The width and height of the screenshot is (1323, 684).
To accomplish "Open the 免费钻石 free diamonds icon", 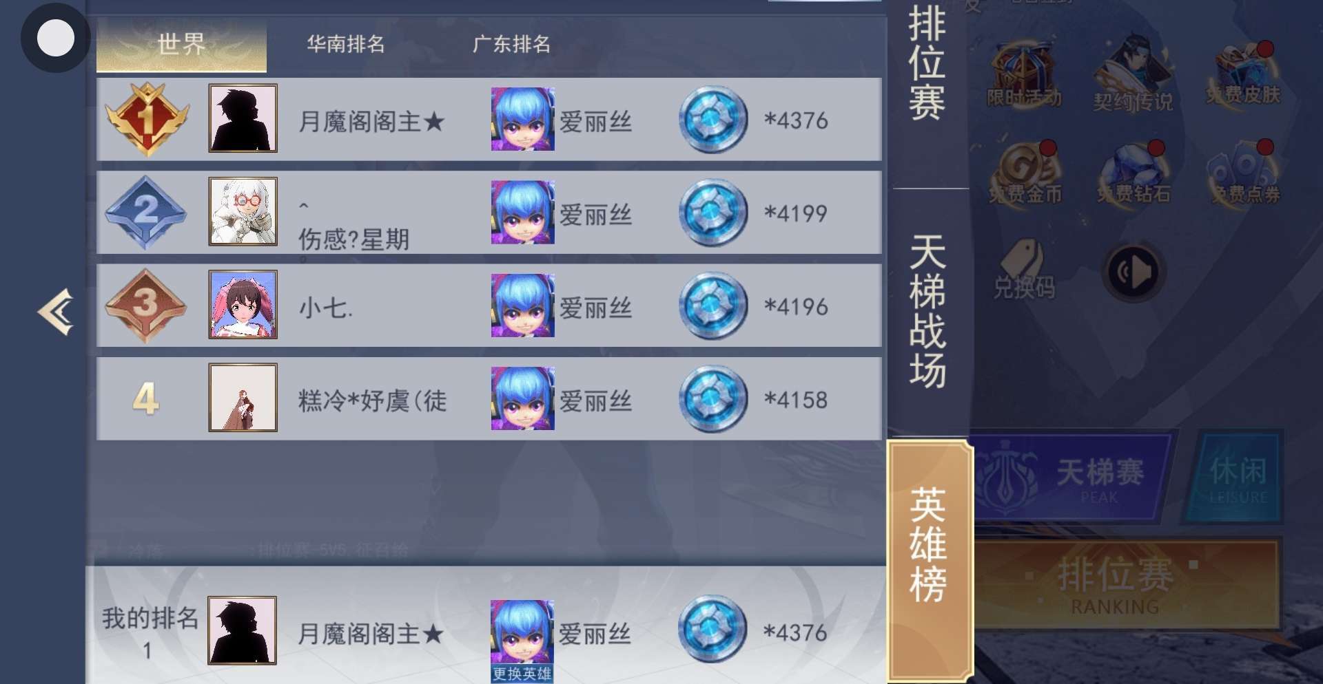I will coord(1134,173).
